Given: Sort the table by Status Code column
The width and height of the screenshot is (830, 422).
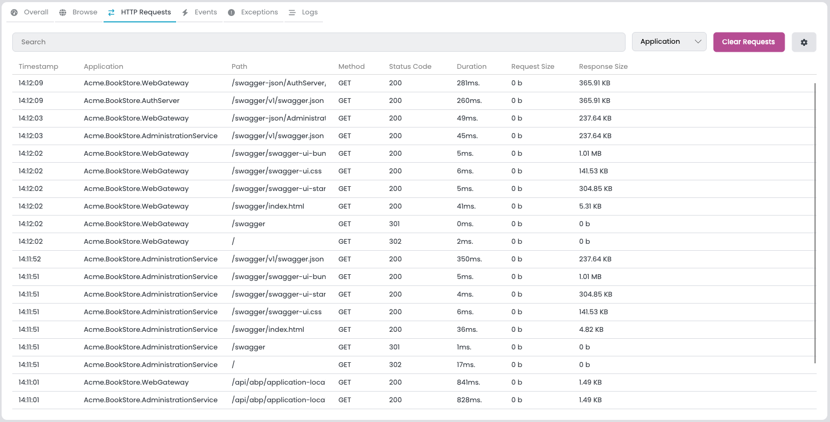Looking at the screenshot, I should 410,66.
